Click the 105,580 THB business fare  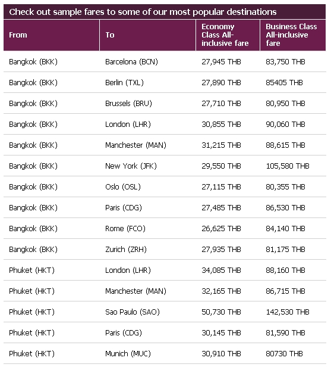click(288, 166)
